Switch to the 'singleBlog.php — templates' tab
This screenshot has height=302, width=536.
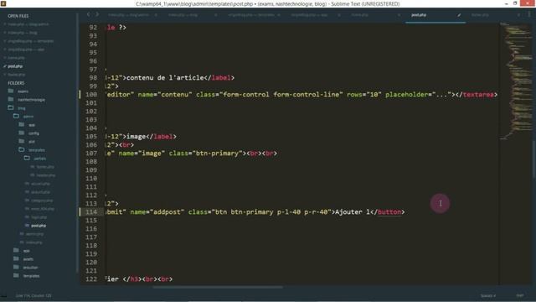(251, 15)
